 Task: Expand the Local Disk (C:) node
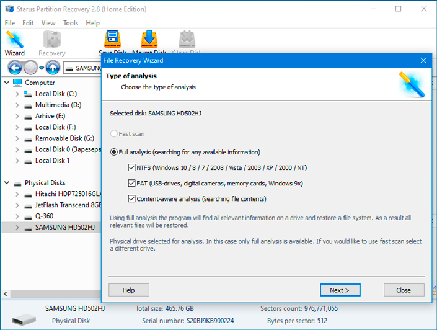pyautogui.click(x=17, y=94)
